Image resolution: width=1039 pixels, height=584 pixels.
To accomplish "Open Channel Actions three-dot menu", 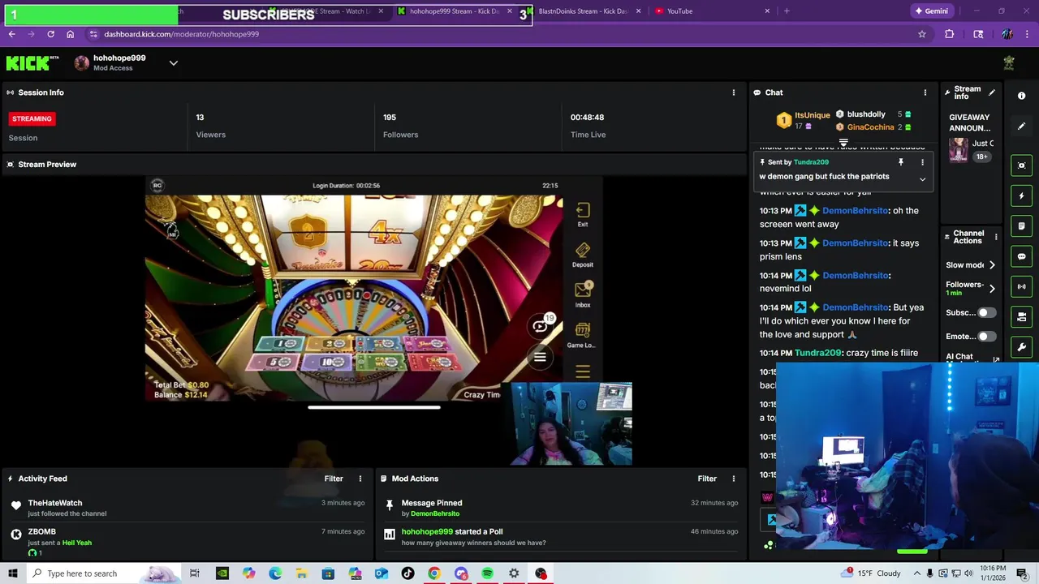I will tap(996, 237).
